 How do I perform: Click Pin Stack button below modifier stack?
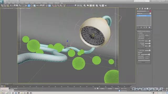point(138,27)
